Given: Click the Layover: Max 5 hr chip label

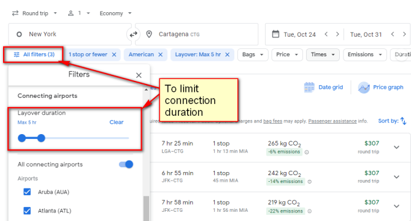Looking at the screenshot, I should (198, 54).
